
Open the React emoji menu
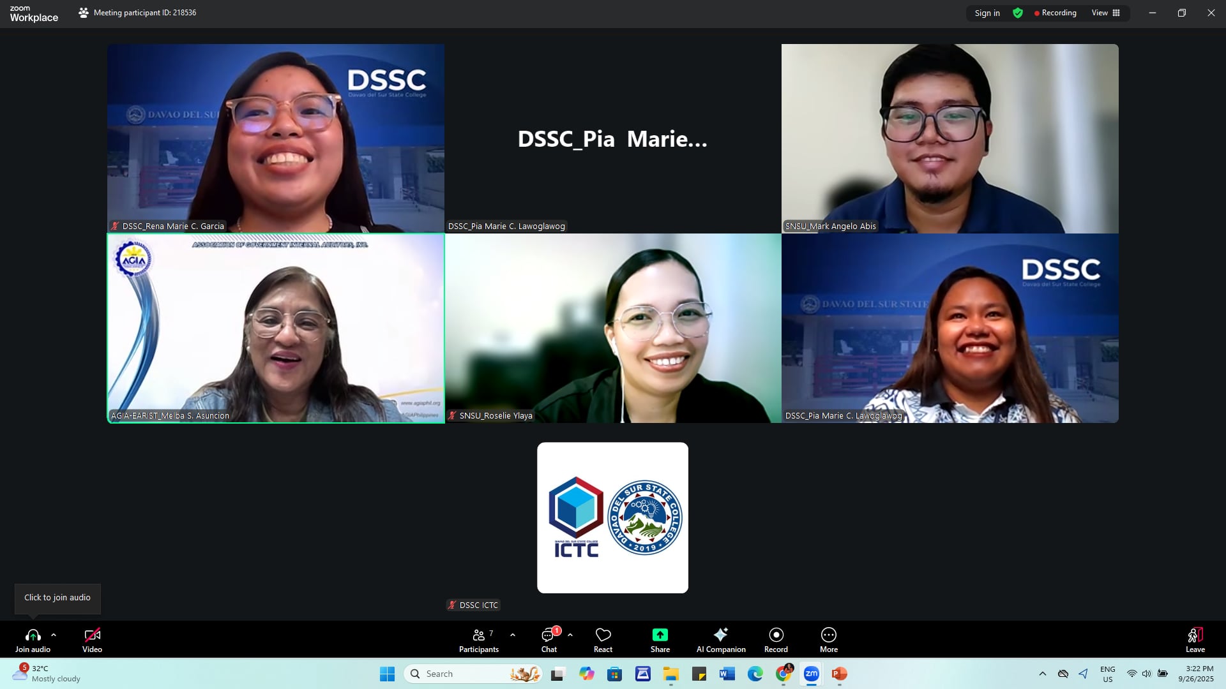point(603,640)
